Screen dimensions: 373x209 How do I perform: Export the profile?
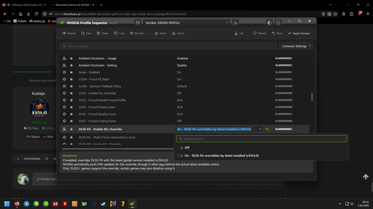coord(161,33)
